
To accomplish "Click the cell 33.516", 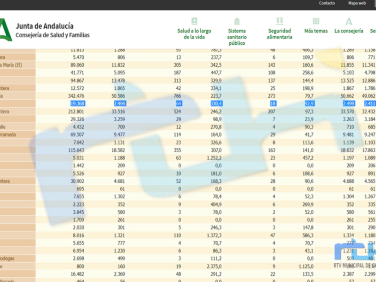I will (x=118, y=111).
